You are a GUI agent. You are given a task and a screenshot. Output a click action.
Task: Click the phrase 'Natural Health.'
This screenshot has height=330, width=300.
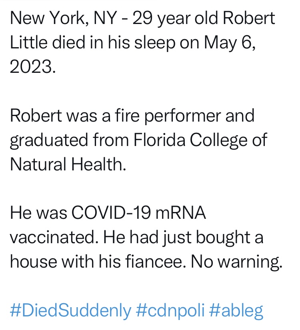pyautogui.click(x=68, y=164)
